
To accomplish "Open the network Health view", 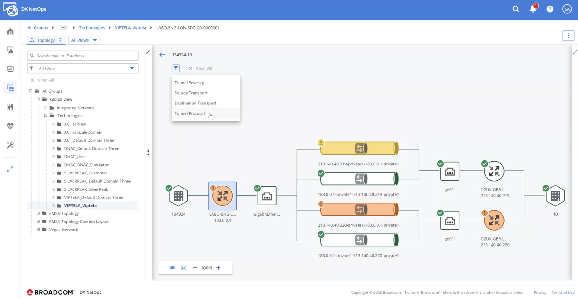I will coord(10,126).
